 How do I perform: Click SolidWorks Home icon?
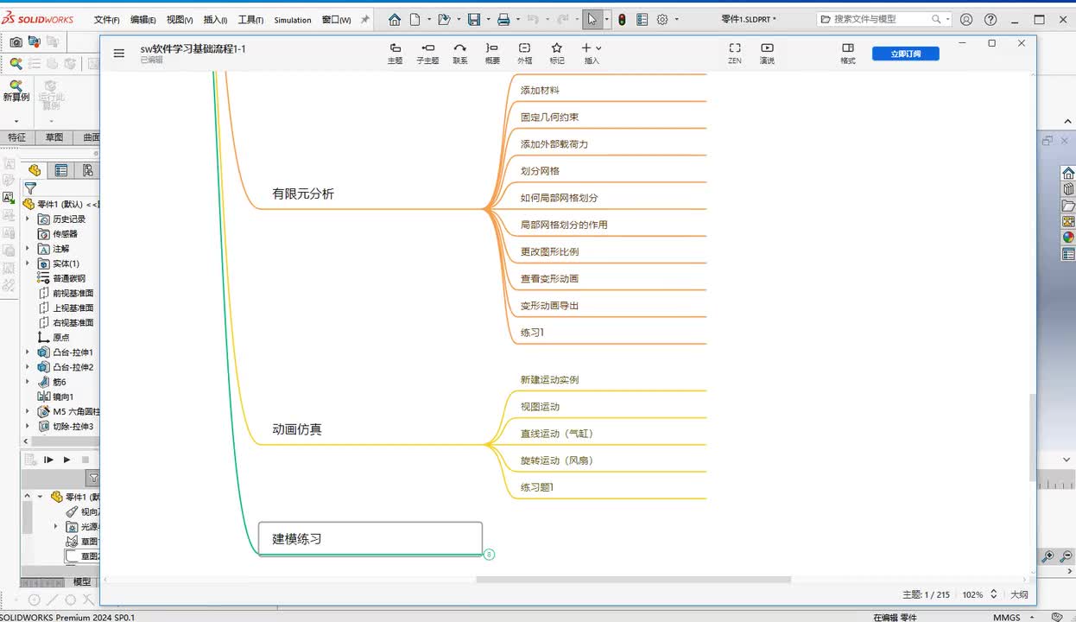(395, 19)
